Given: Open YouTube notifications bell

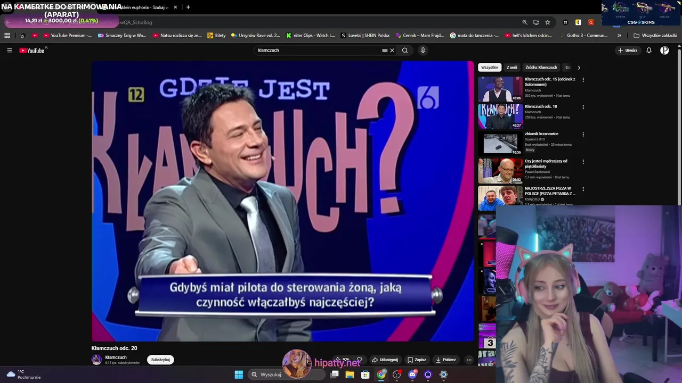Looking at the screenshot, I should pos(649,51).
